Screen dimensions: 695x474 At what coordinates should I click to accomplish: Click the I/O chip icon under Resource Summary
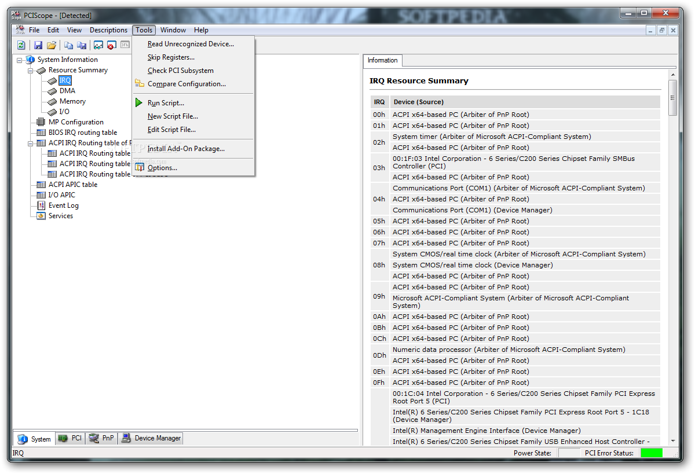52,112
